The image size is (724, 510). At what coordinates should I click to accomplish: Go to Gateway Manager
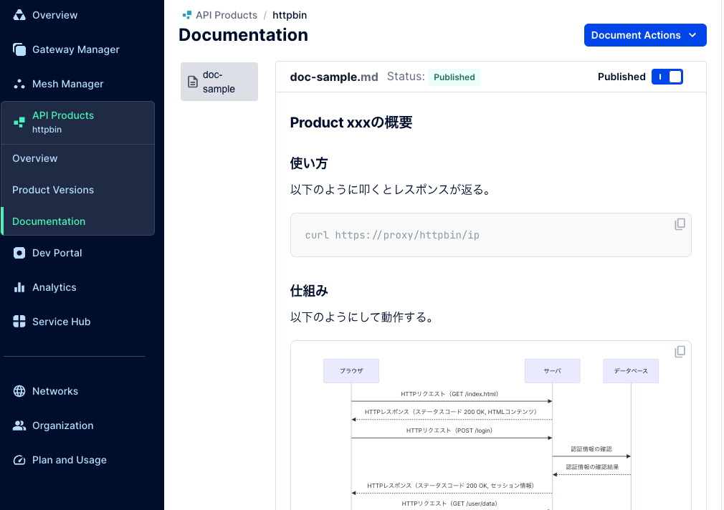pos(76,49)
